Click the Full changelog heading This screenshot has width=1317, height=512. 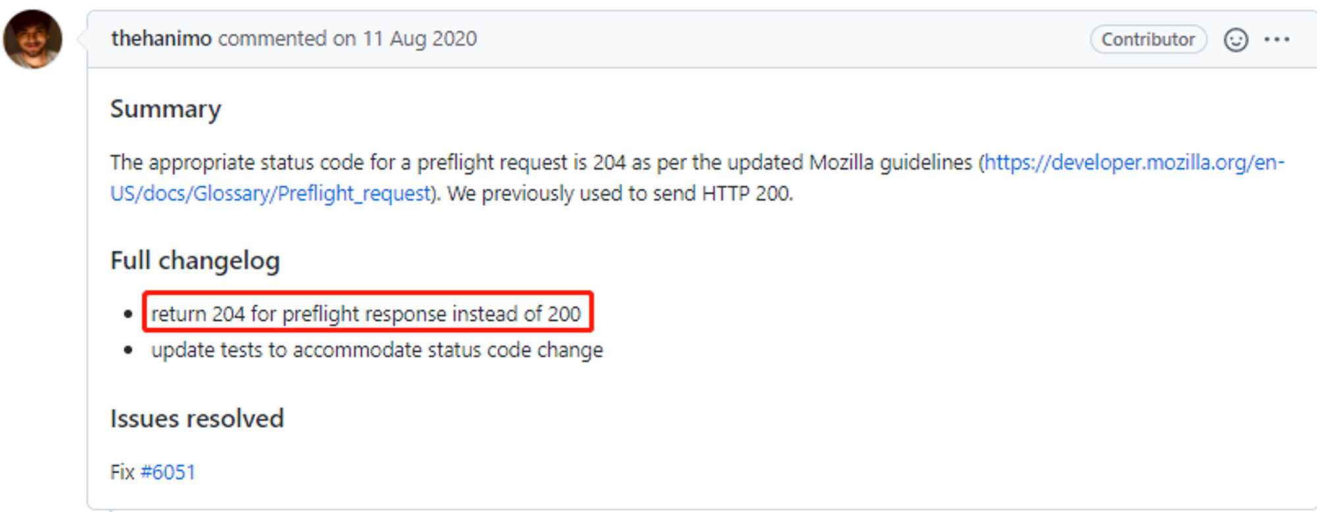[195, 261]
